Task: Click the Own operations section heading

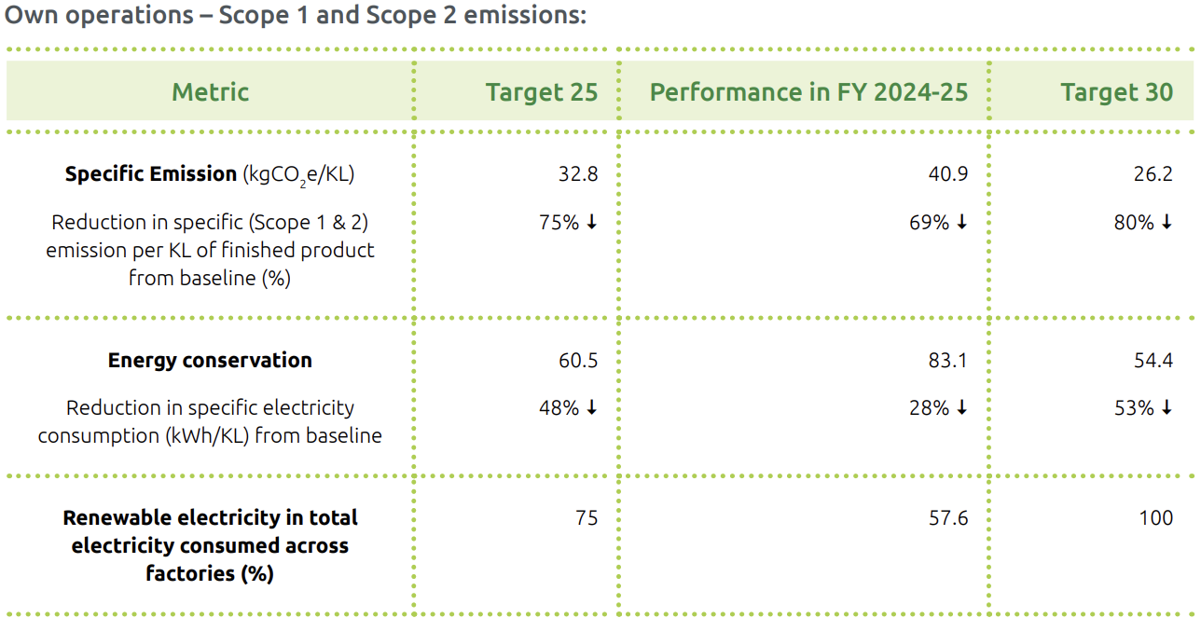Action: tap(296, 16)
